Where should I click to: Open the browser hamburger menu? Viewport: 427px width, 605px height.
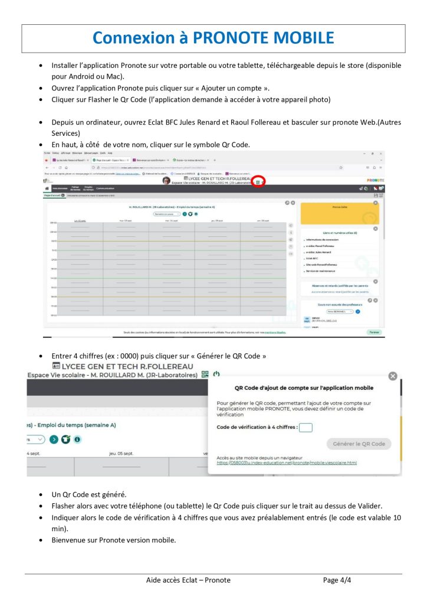point(380,167)
